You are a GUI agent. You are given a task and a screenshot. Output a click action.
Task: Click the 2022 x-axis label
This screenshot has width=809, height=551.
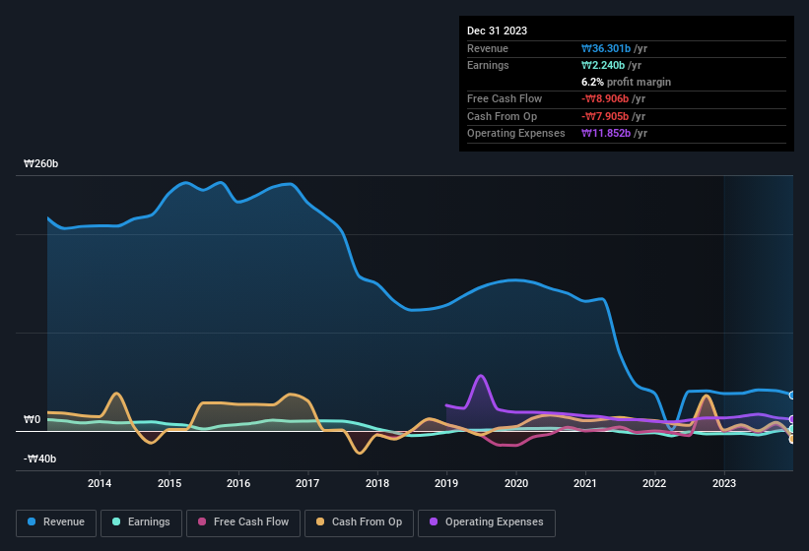654,483
